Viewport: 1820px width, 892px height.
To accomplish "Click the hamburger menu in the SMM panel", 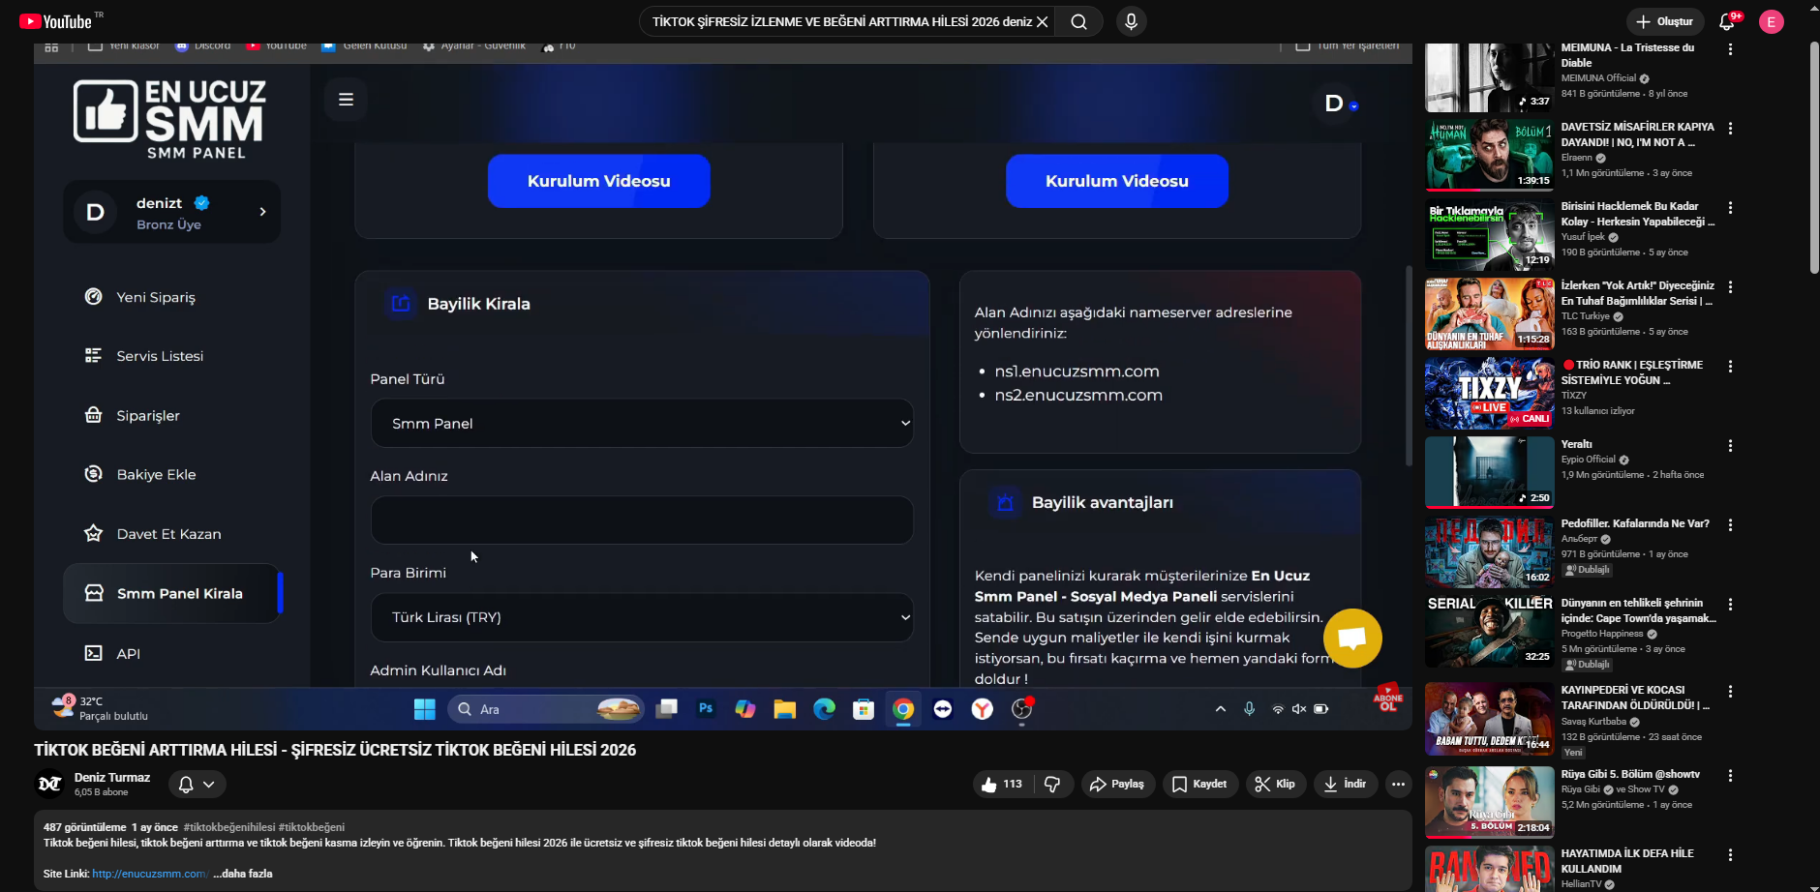I will pyautogui.click(x=346, y=100).
